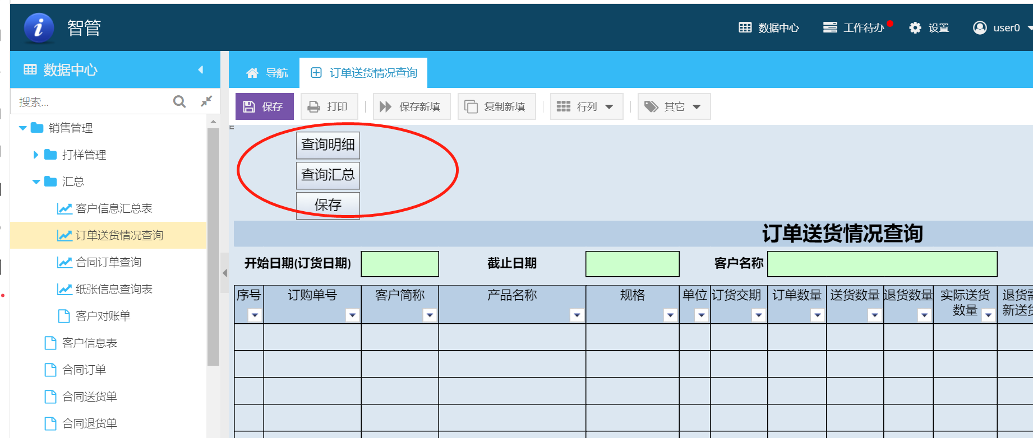
Task: Open the 实际送货数量 column filter dropdown
Action: 989,315
